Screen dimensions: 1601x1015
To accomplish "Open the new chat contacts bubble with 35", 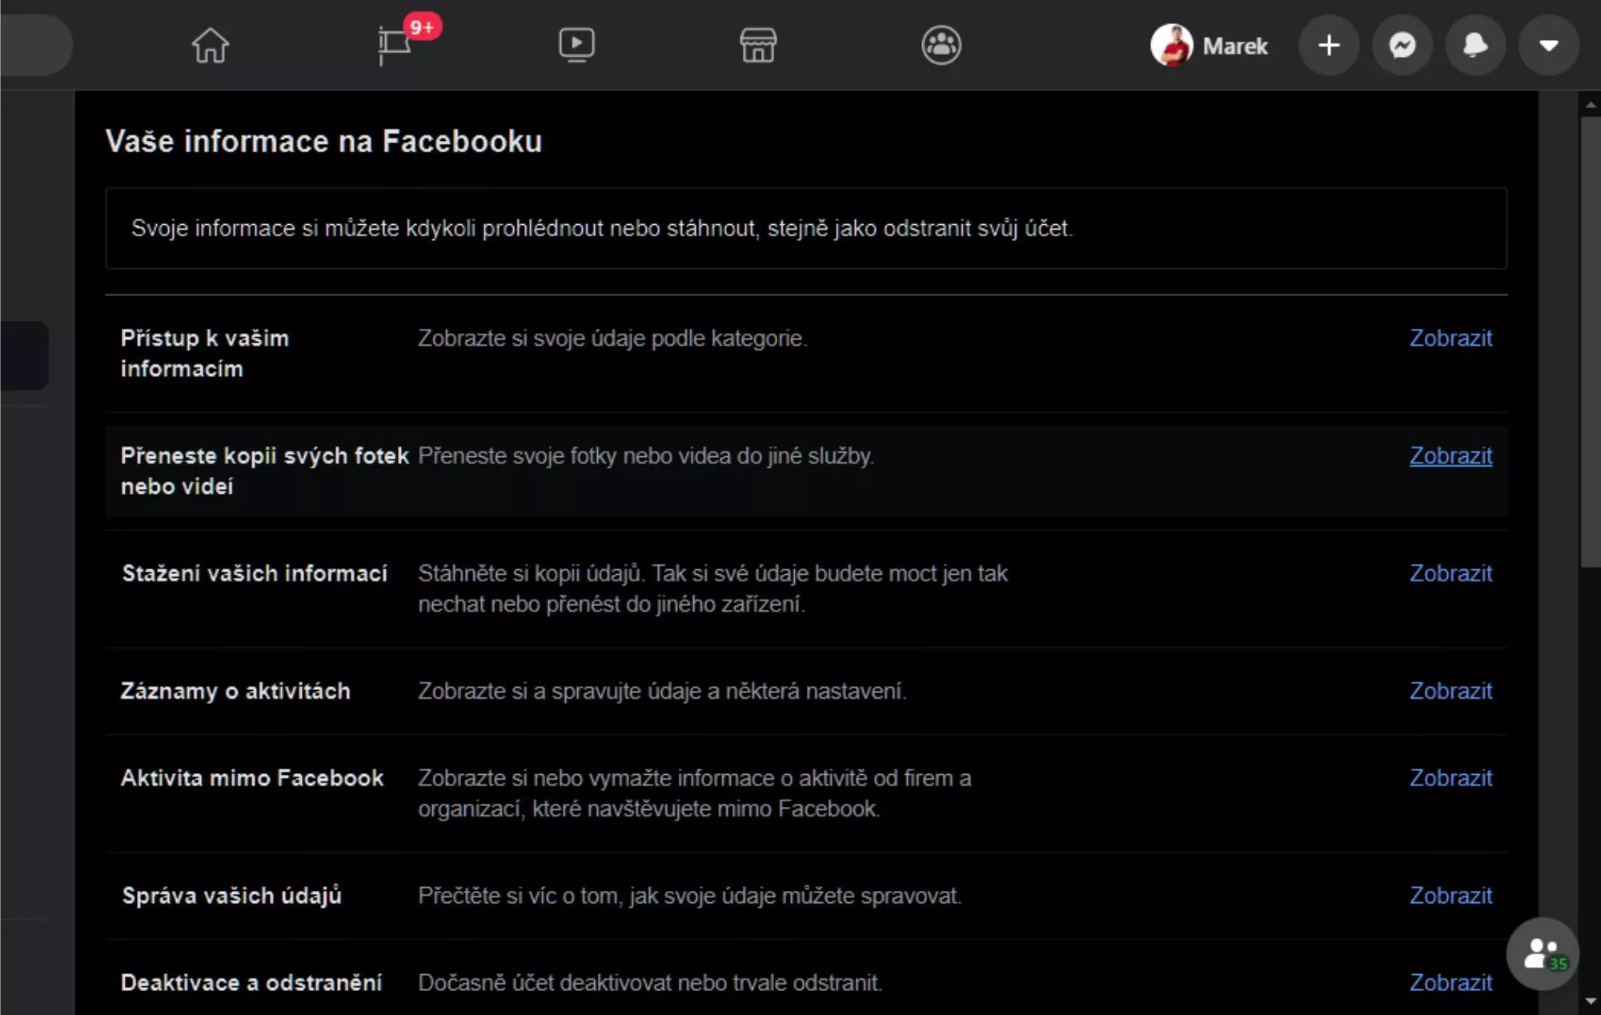I will [x=1543, y=953].
